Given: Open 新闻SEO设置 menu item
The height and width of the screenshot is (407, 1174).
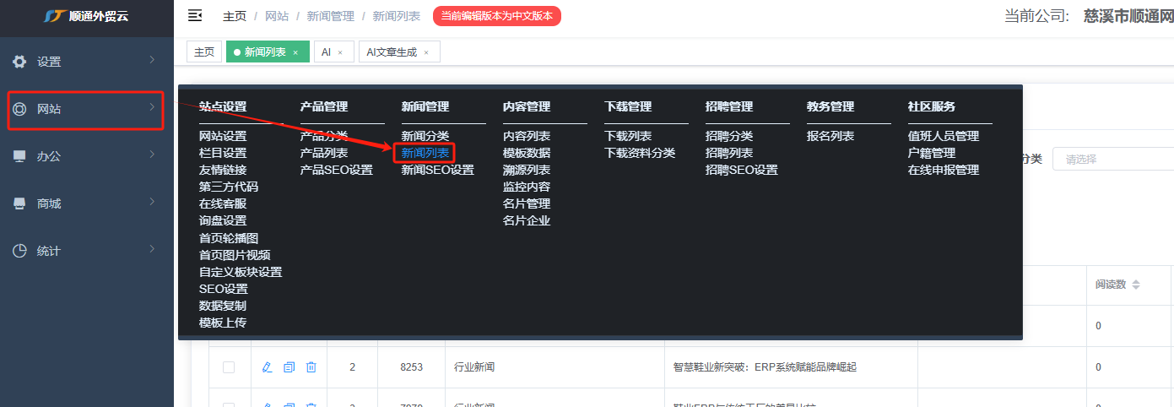Looking at the screenshot, I should click(x=437, y=170).
